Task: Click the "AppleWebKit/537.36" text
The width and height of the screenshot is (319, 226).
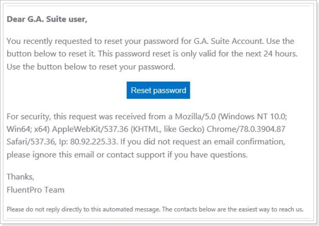Action: click(90, 129)
